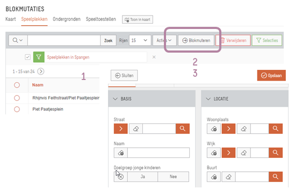The width and height of the screenshot is (295, 196).
Task: Click the Buurt text field
Action: click(x=252, y=177)
